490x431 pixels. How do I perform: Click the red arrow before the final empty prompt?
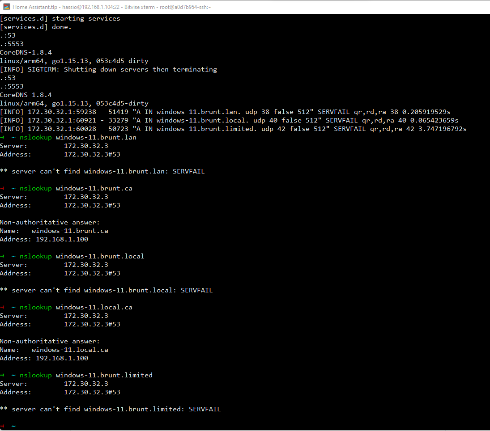pos(3,426)
